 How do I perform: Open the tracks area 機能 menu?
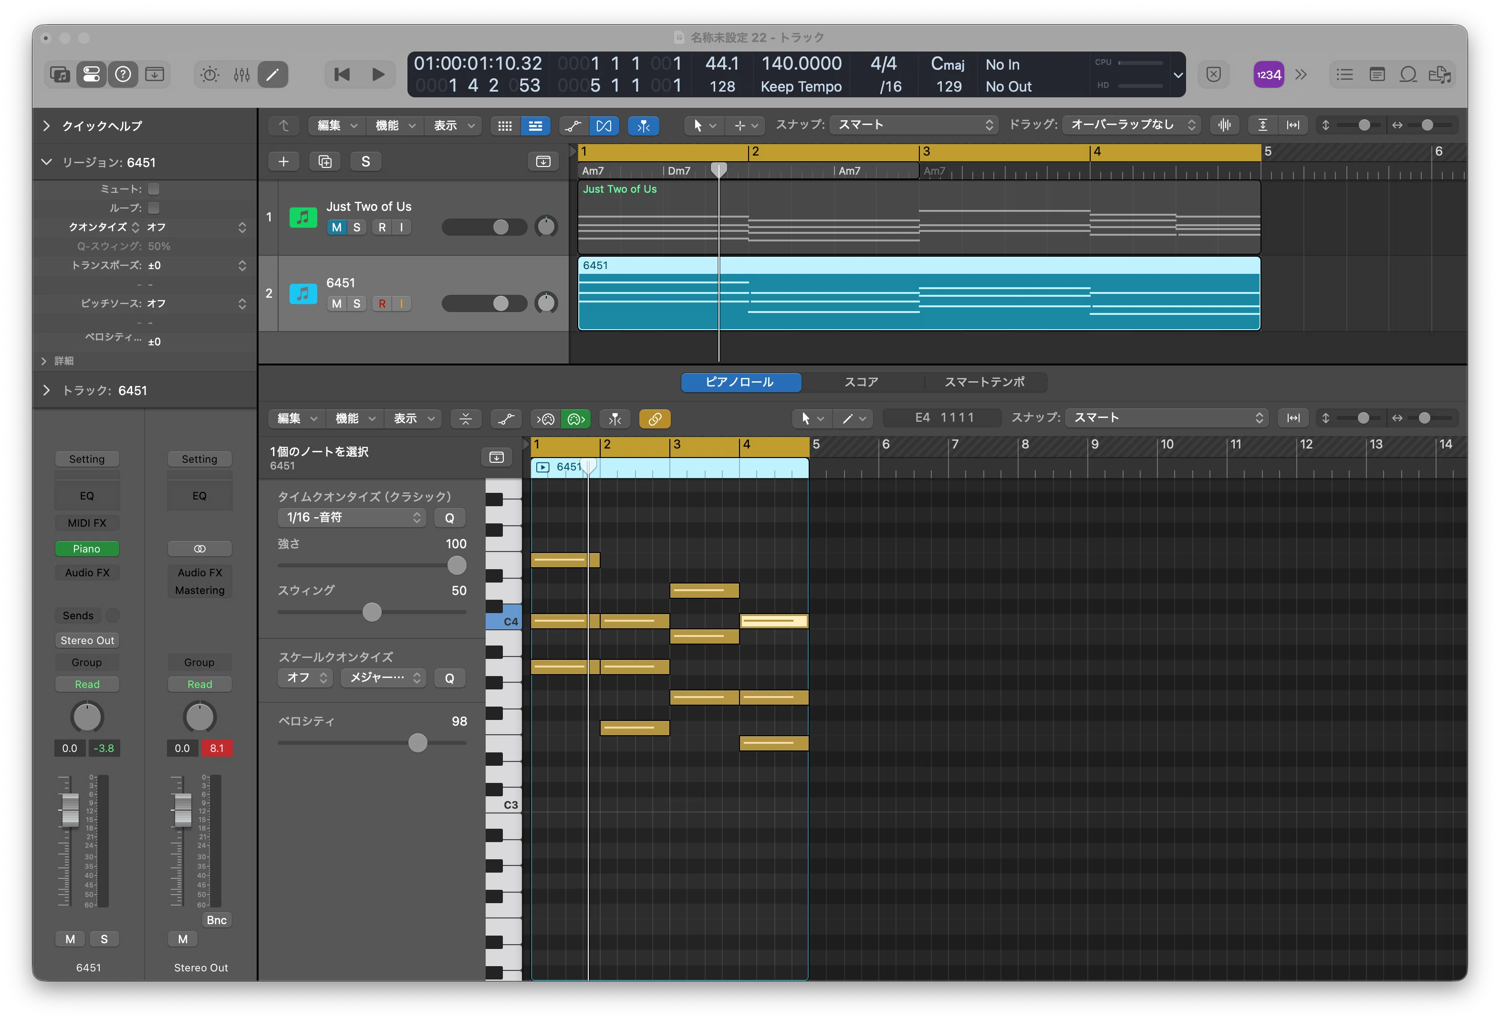coord(395,126)
